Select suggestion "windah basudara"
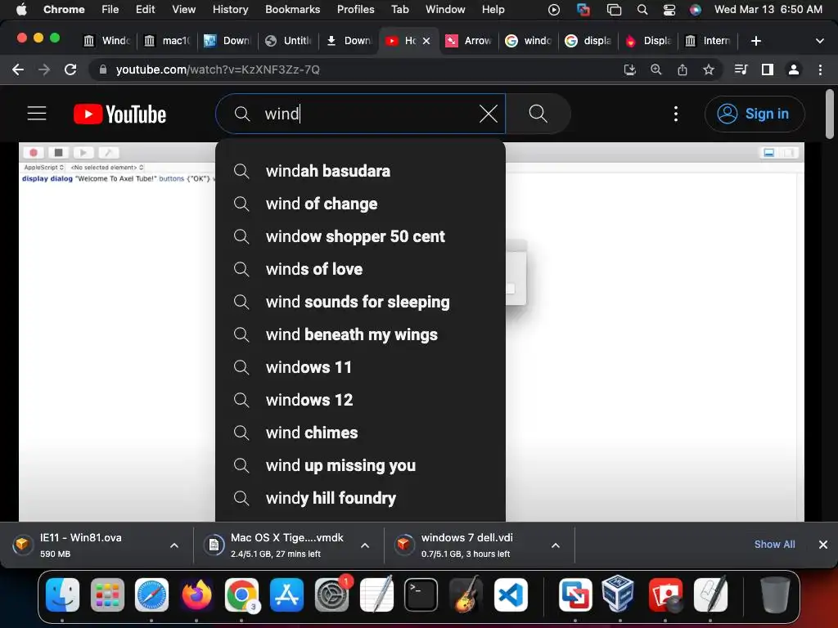This screenshot has height=628, width=838. point(360,171)
